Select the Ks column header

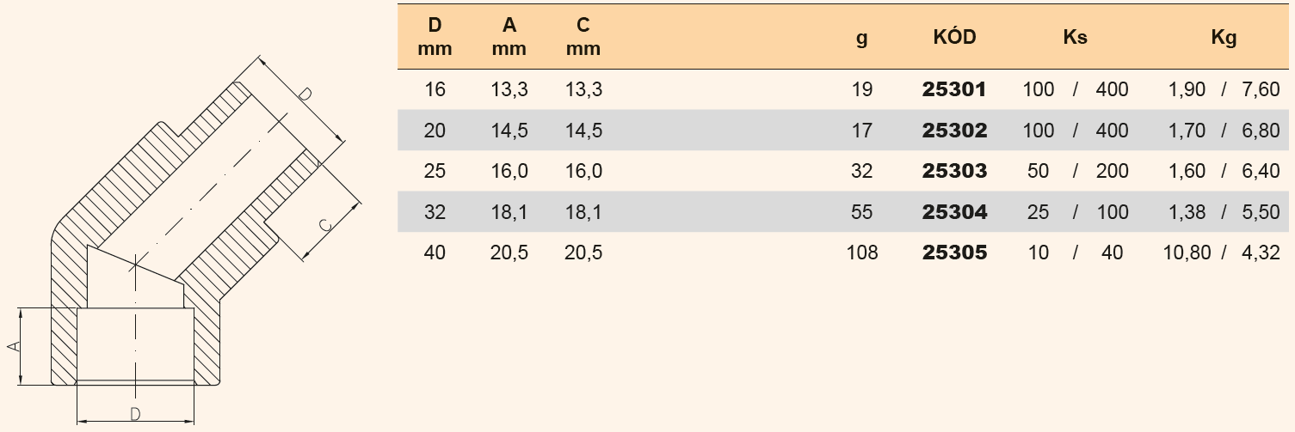click(1075, 38)
